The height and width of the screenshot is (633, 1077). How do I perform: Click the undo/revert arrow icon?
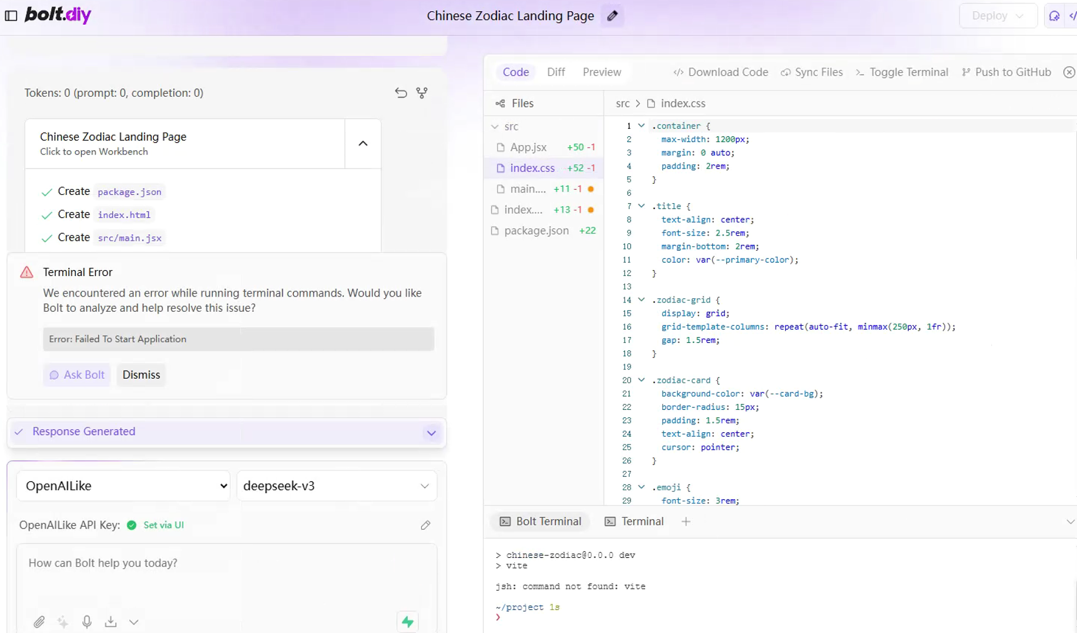coord(401,93)
